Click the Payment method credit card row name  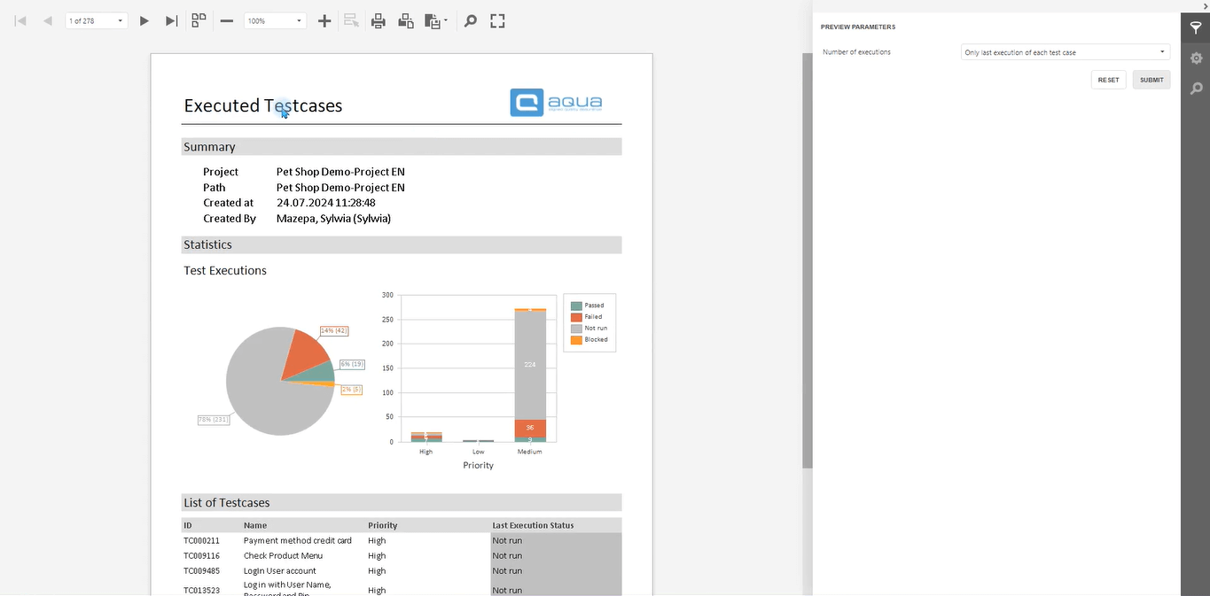pos(298,540)
